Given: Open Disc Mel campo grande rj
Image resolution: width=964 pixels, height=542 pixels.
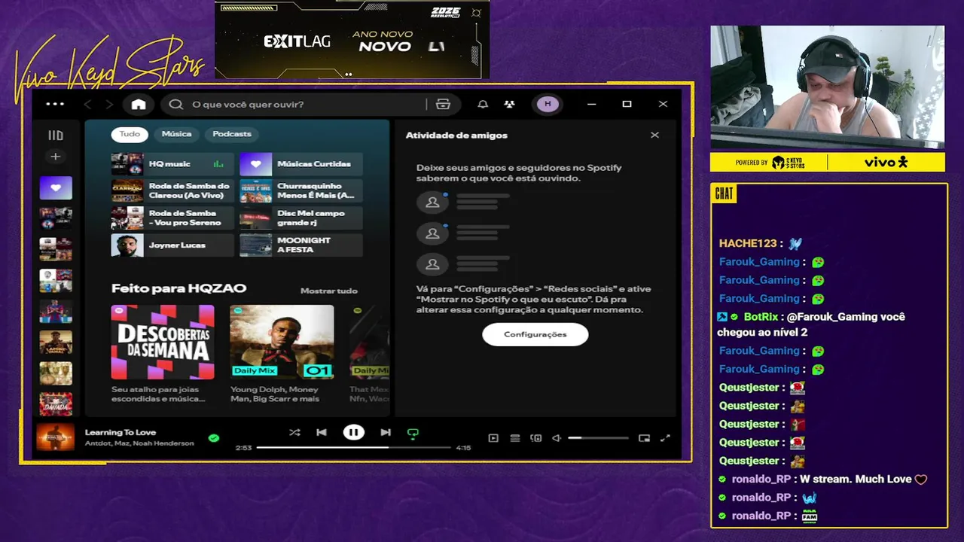Looking at the screenshot, I should (301, 218).
